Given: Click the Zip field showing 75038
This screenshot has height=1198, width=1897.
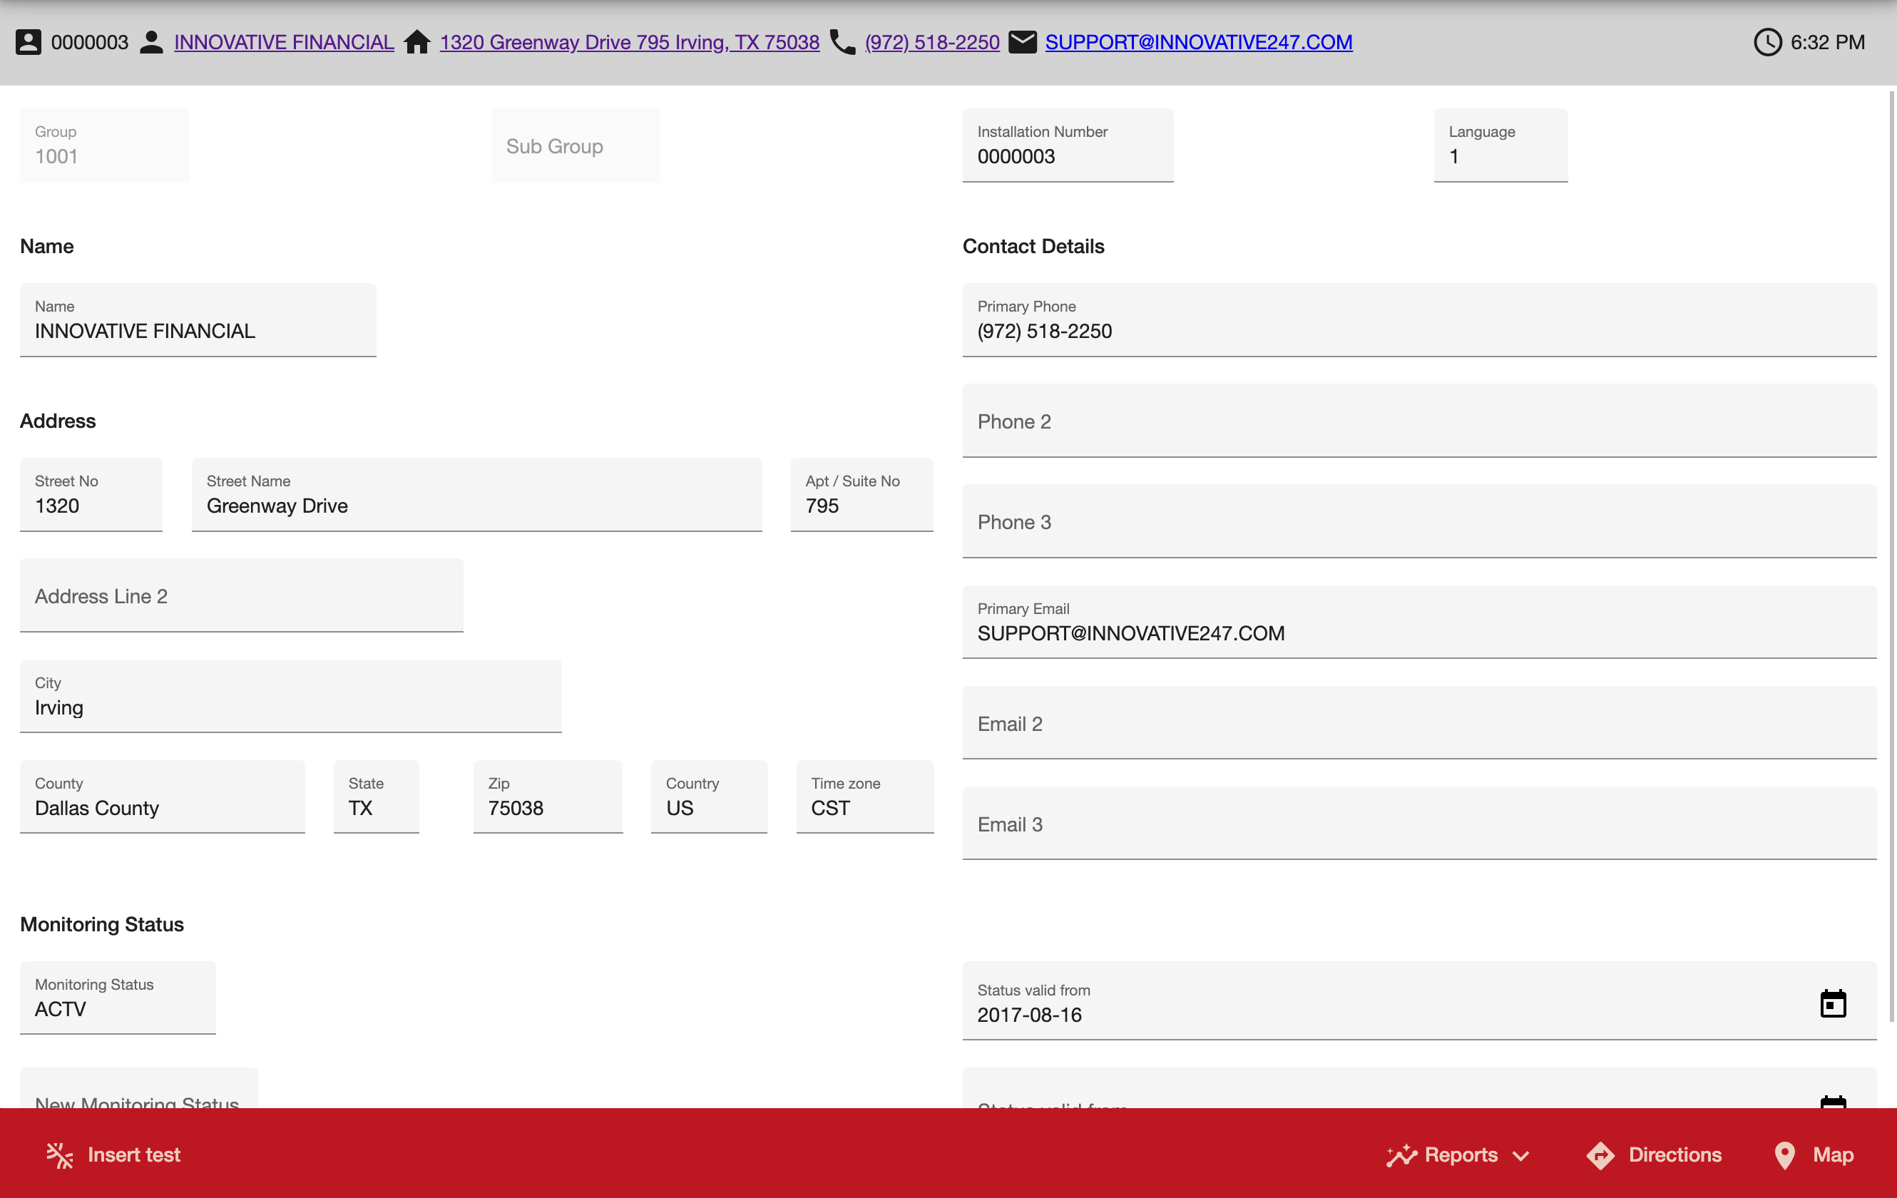Looking at the screenshot, I should click(x=548, y=797).
